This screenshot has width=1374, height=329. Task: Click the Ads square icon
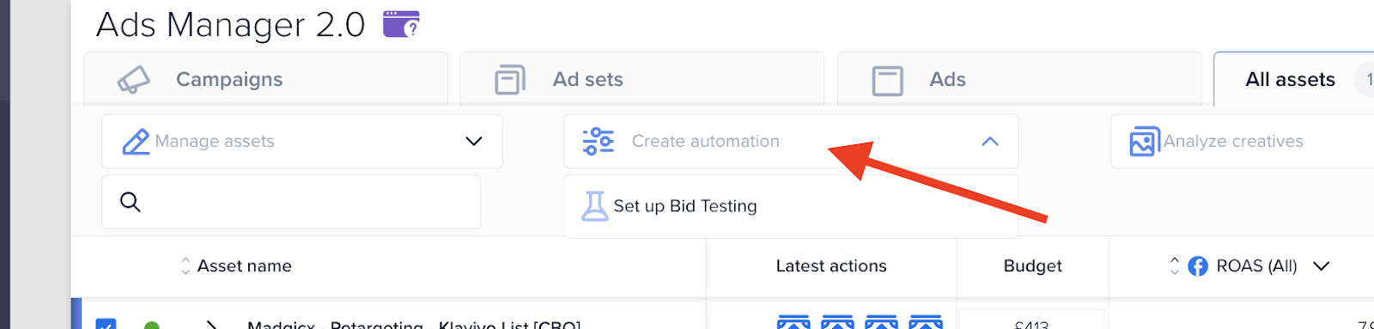[x=887, y=81]
